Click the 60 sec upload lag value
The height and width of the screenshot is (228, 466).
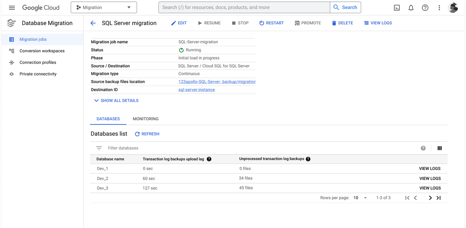(149, 178)
